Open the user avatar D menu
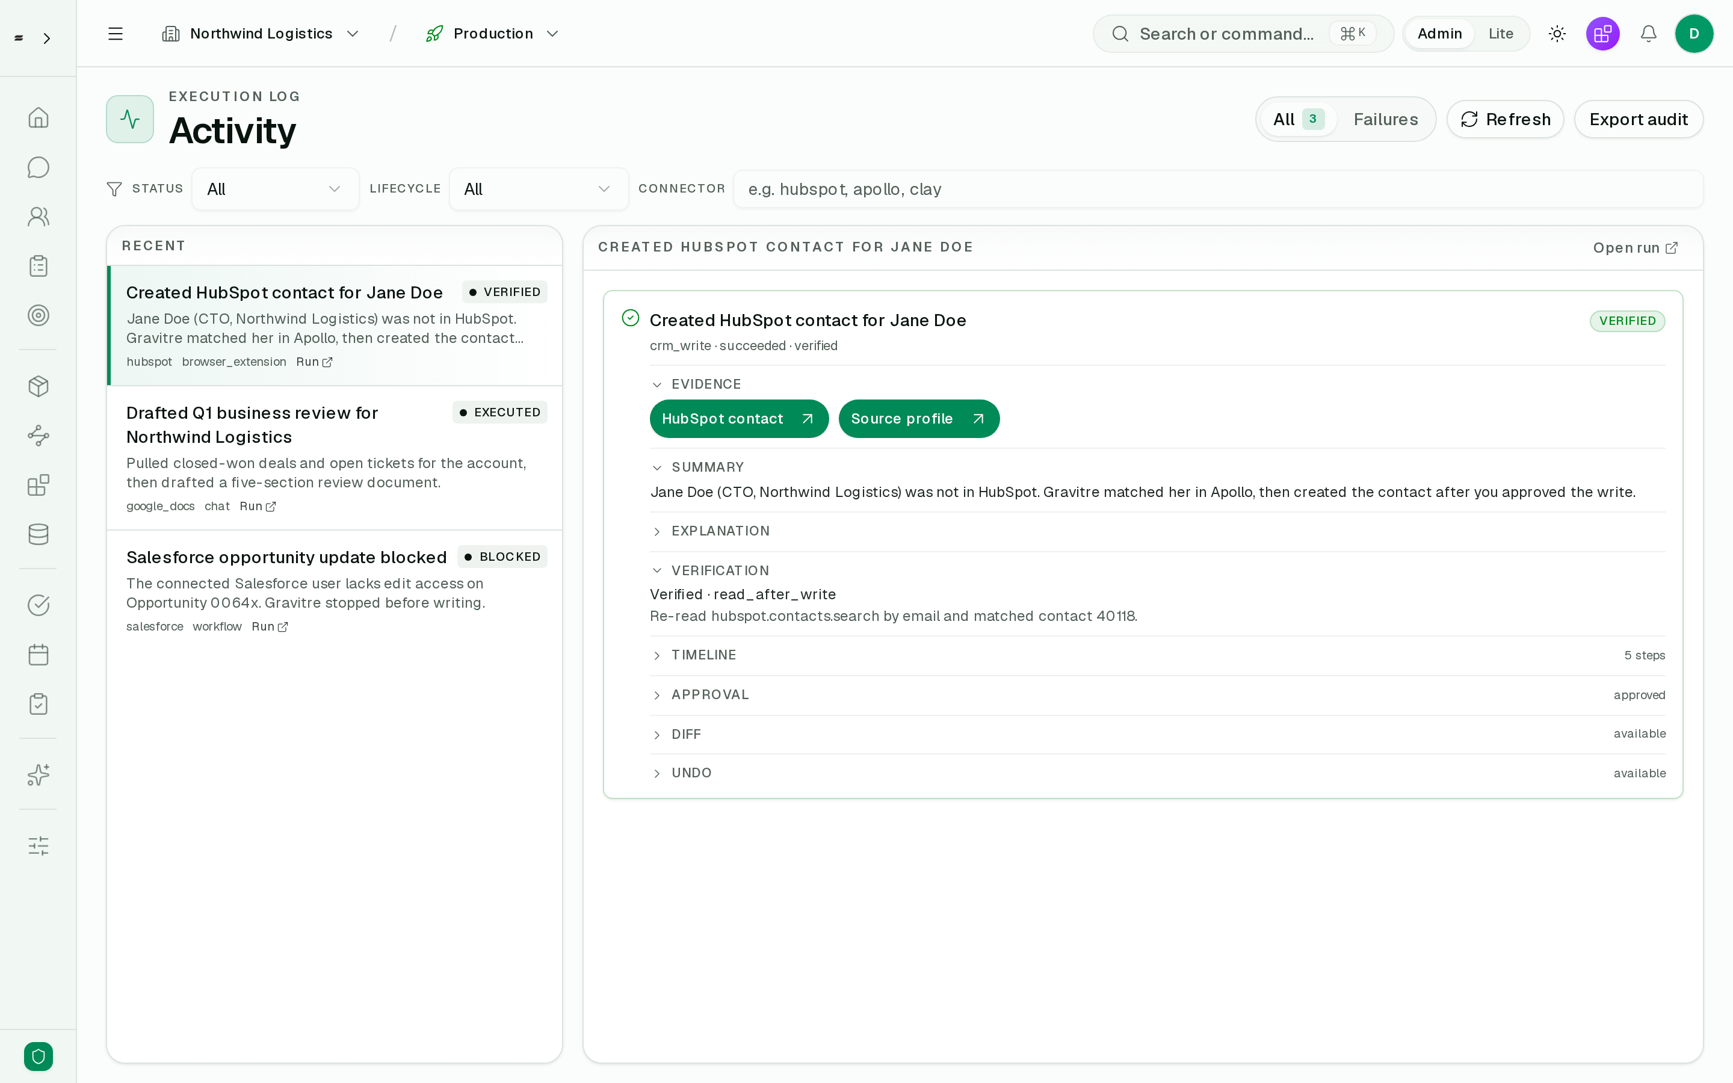The width and height of the screenshot is (1733, 1083). pos(1694,34)
